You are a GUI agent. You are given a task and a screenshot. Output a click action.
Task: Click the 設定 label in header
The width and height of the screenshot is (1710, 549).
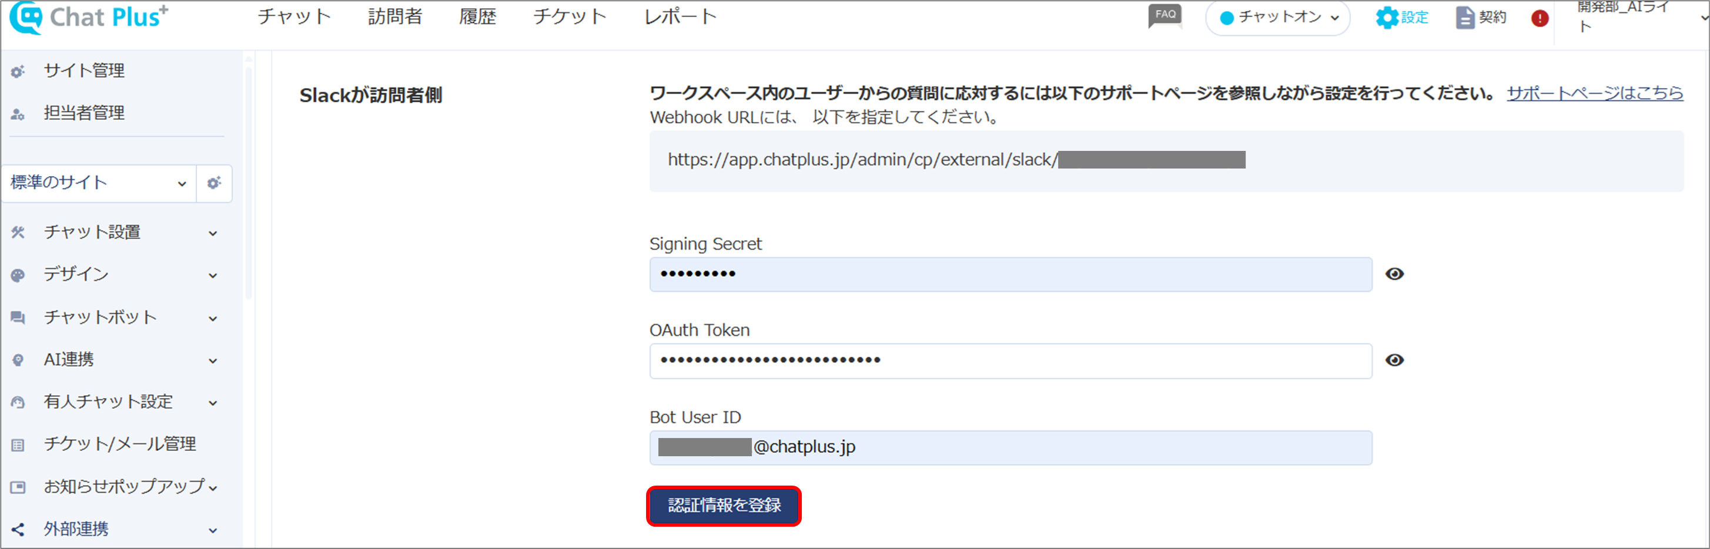tap(1414, 17)
